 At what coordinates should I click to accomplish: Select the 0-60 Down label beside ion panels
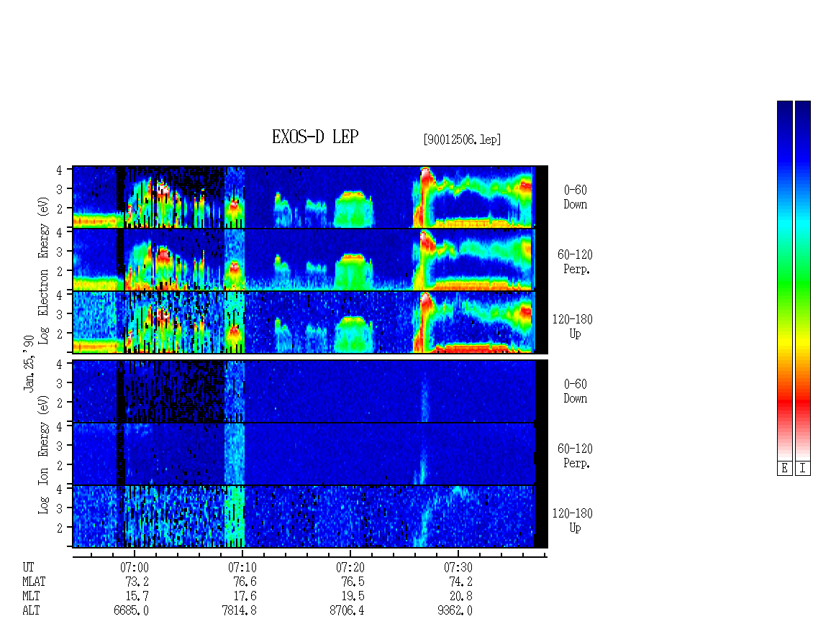point(576,391)
